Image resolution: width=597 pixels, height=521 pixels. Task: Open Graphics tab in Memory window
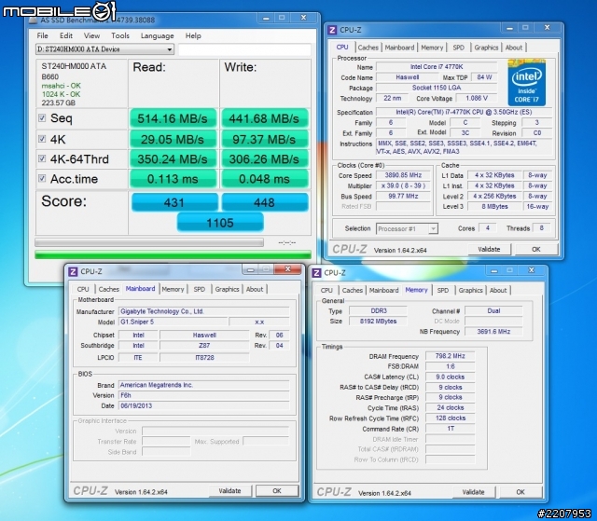coord(470,290)
